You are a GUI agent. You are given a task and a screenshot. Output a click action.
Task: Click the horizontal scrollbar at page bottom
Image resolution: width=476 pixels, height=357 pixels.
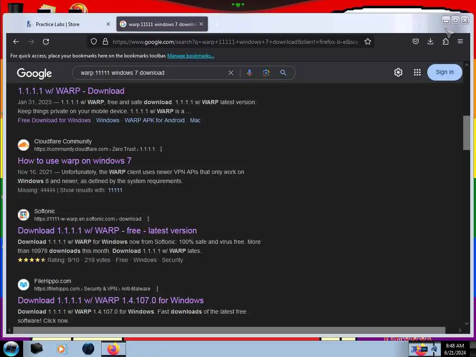[x=229, y=330]
